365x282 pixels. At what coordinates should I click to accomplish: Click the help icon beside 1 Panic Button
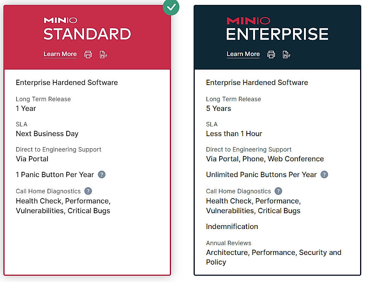101,174
